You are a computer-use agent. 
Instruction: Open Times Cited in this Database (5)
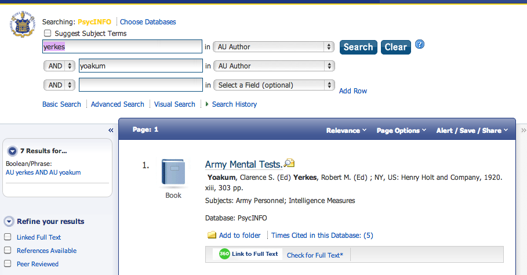(x=322, y=236)
